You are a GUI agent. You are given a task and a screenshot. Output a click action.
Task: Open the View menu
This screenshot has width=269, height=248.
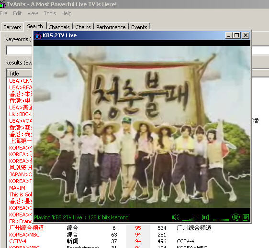33,13
